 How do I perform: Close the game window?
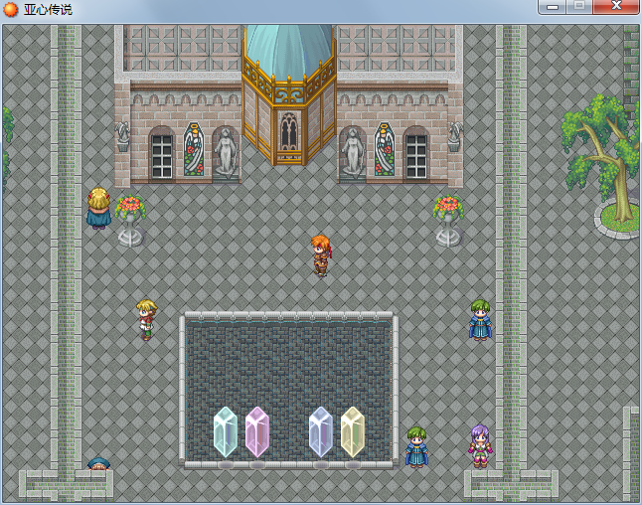pyautogui.click(x=616, y=7)
